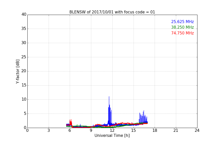Viewport: 219px width, 146px height.
Task: Click the x-axis tick label 6
Action: click(x=70, y=131)
